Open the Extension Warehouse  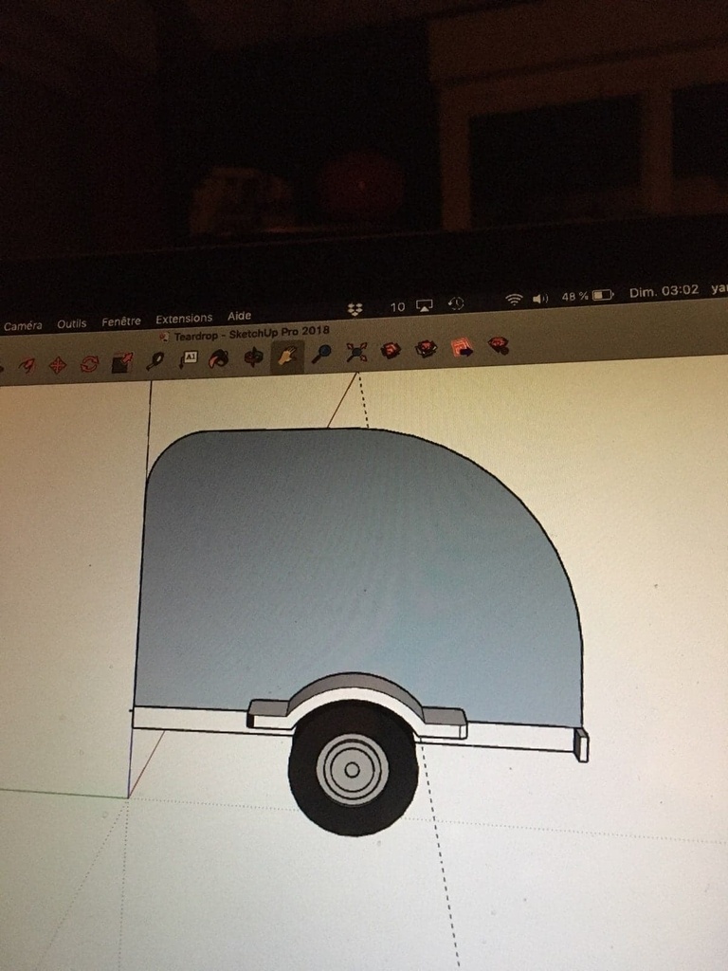[x=426, y=349]
